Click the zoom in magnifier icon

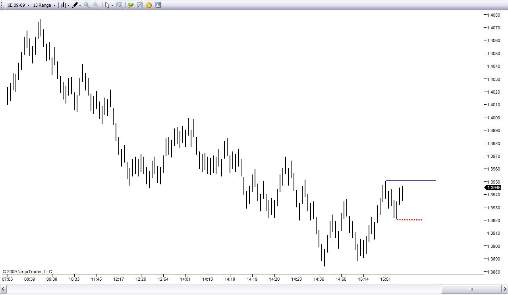(87, 5)
